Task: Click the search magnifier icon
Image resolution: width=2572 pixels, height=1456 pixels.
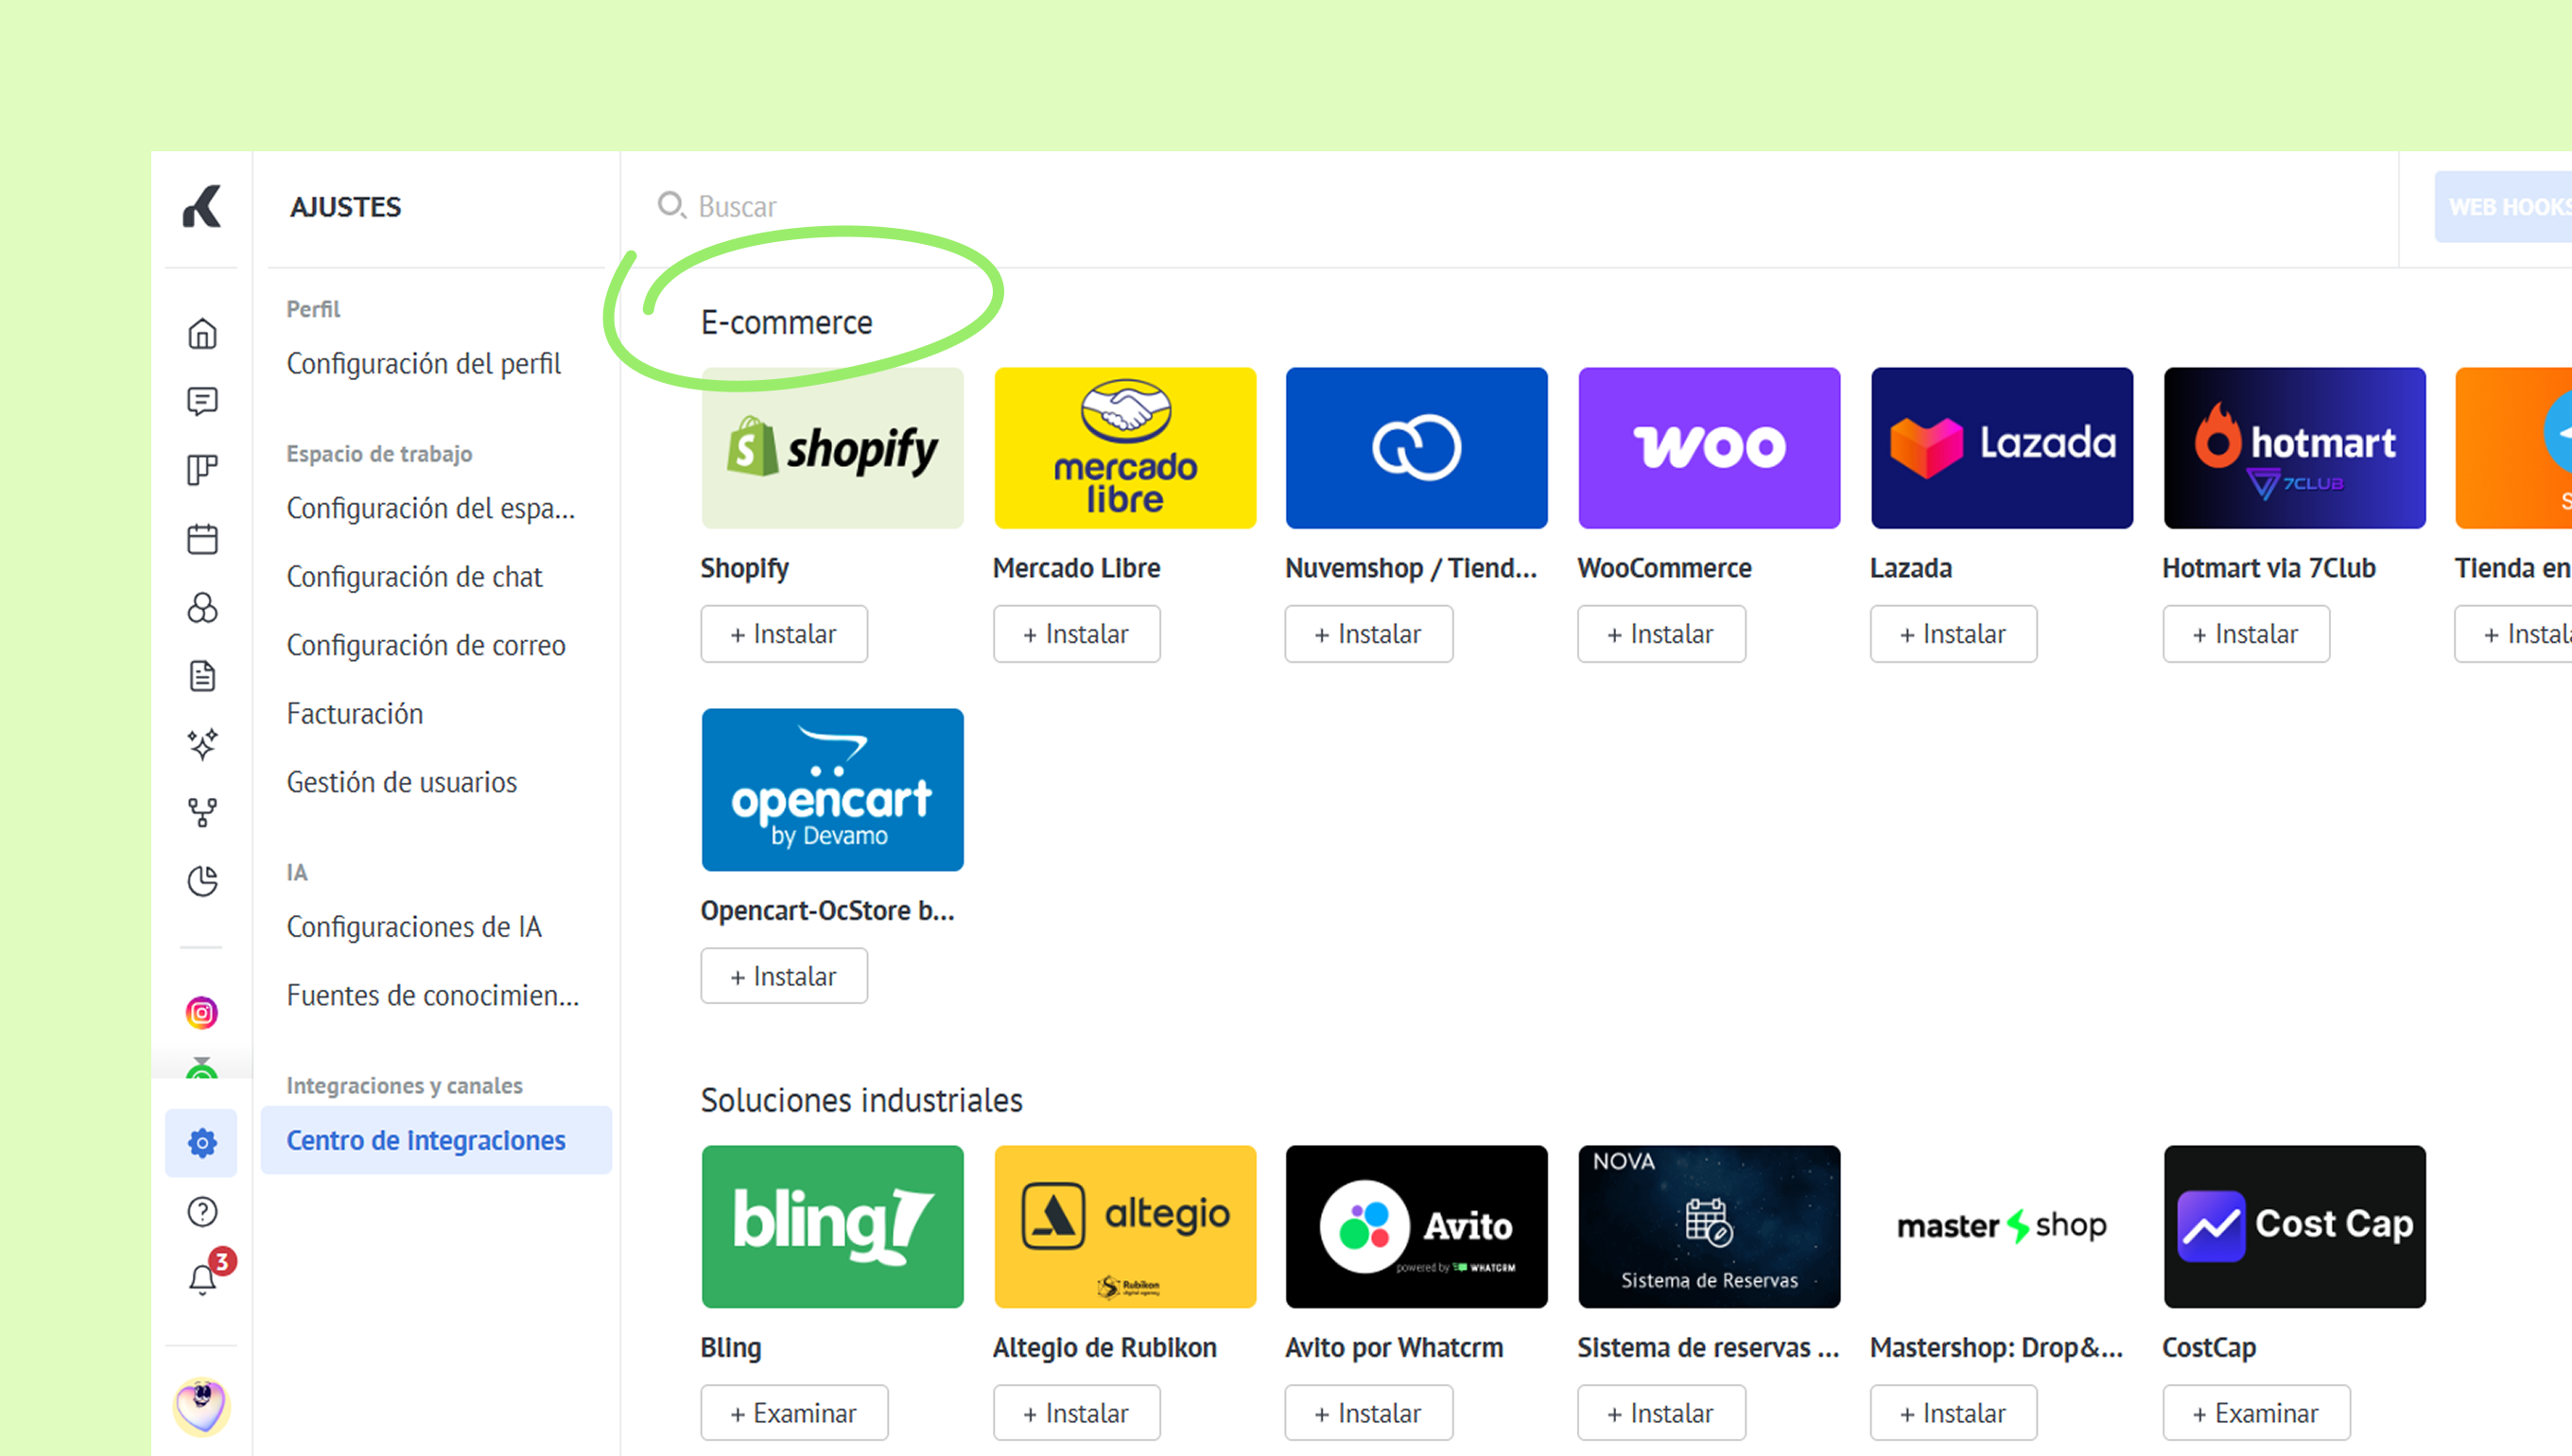Action: [670, 206]
